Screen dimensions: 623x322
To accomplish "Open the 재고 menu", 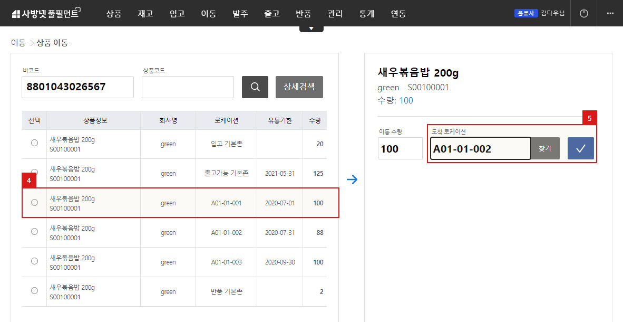I will pos(145,14).
